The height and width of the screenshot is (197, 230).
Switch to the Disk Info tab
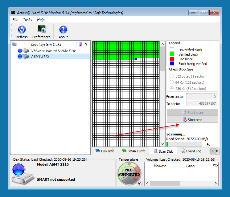[x=105, y=151]
